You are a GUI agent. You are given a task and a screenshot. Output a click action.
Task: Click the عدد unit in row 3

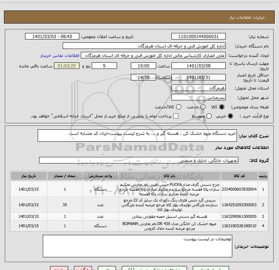100,216
